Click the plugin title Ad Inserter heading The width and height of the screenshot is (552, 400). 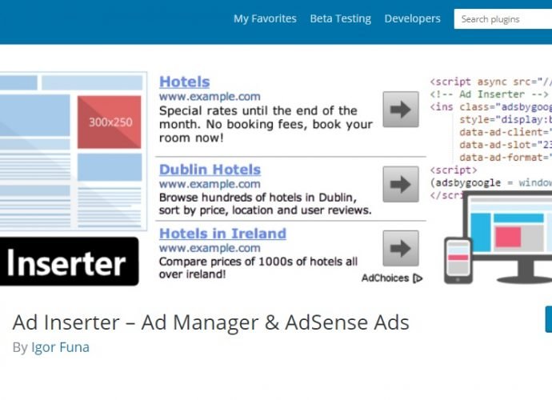(211, 322)
